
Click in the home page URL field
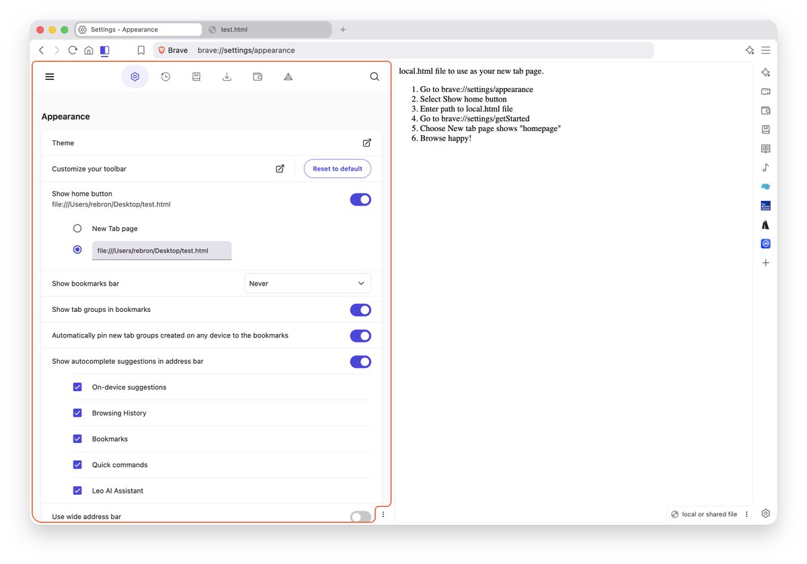click(162, 251)
